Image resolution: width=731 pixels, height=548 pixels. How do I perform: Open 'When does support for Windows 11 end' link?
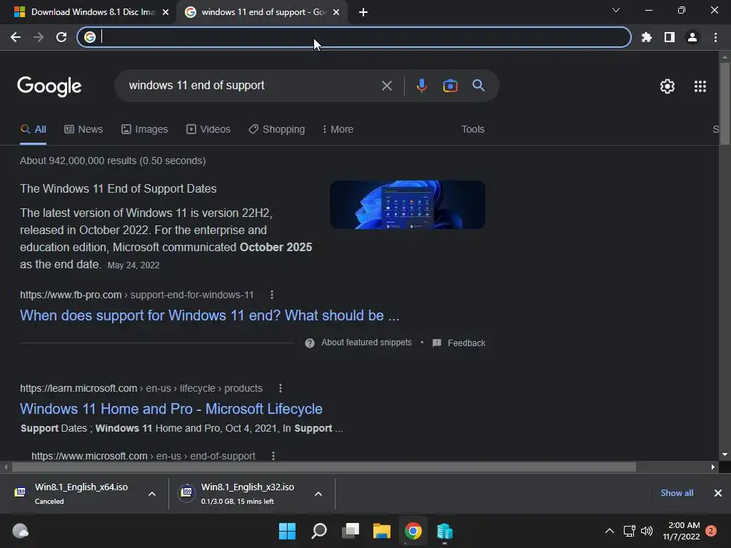click(210, 315)
